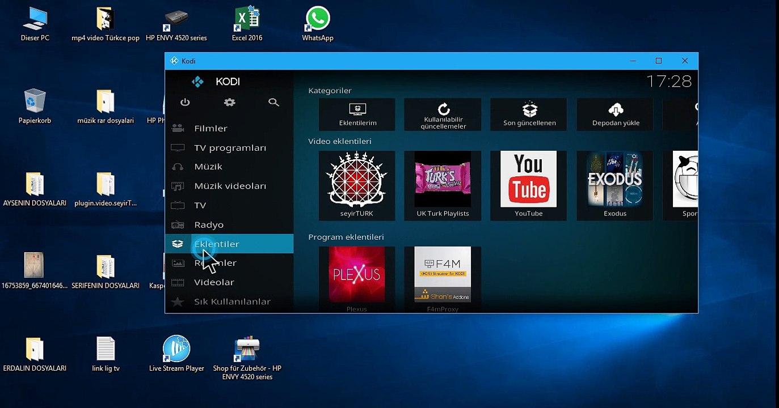This screenshot has width=779, height=408.
Task: Select the Excel 2016 desktop shortcut
Action: click(247, 24)
